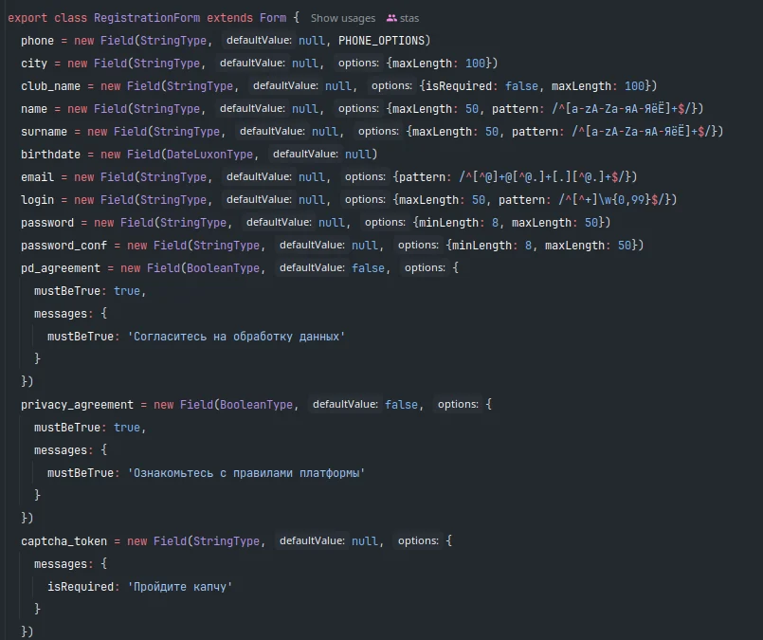Click the surname property name
Viewport: 763px width, 640px height.
pos(44,132)
